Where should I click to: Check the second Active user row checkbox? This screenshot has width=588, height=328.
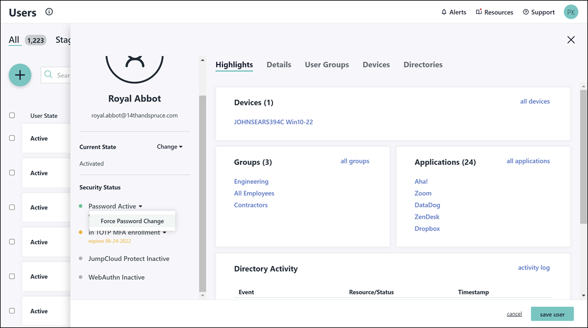[x=12, y=173]
